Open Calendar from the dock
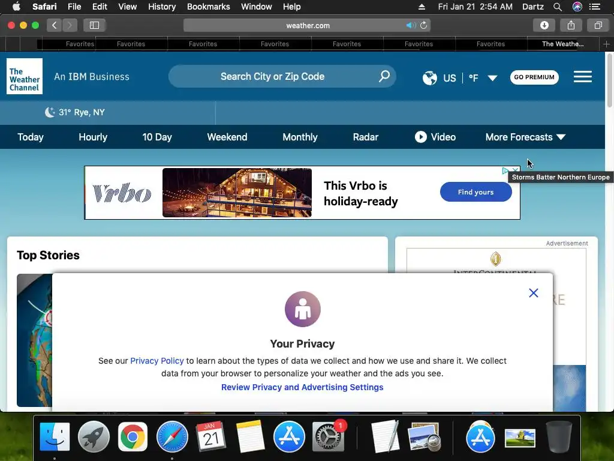 click(210, 437)
